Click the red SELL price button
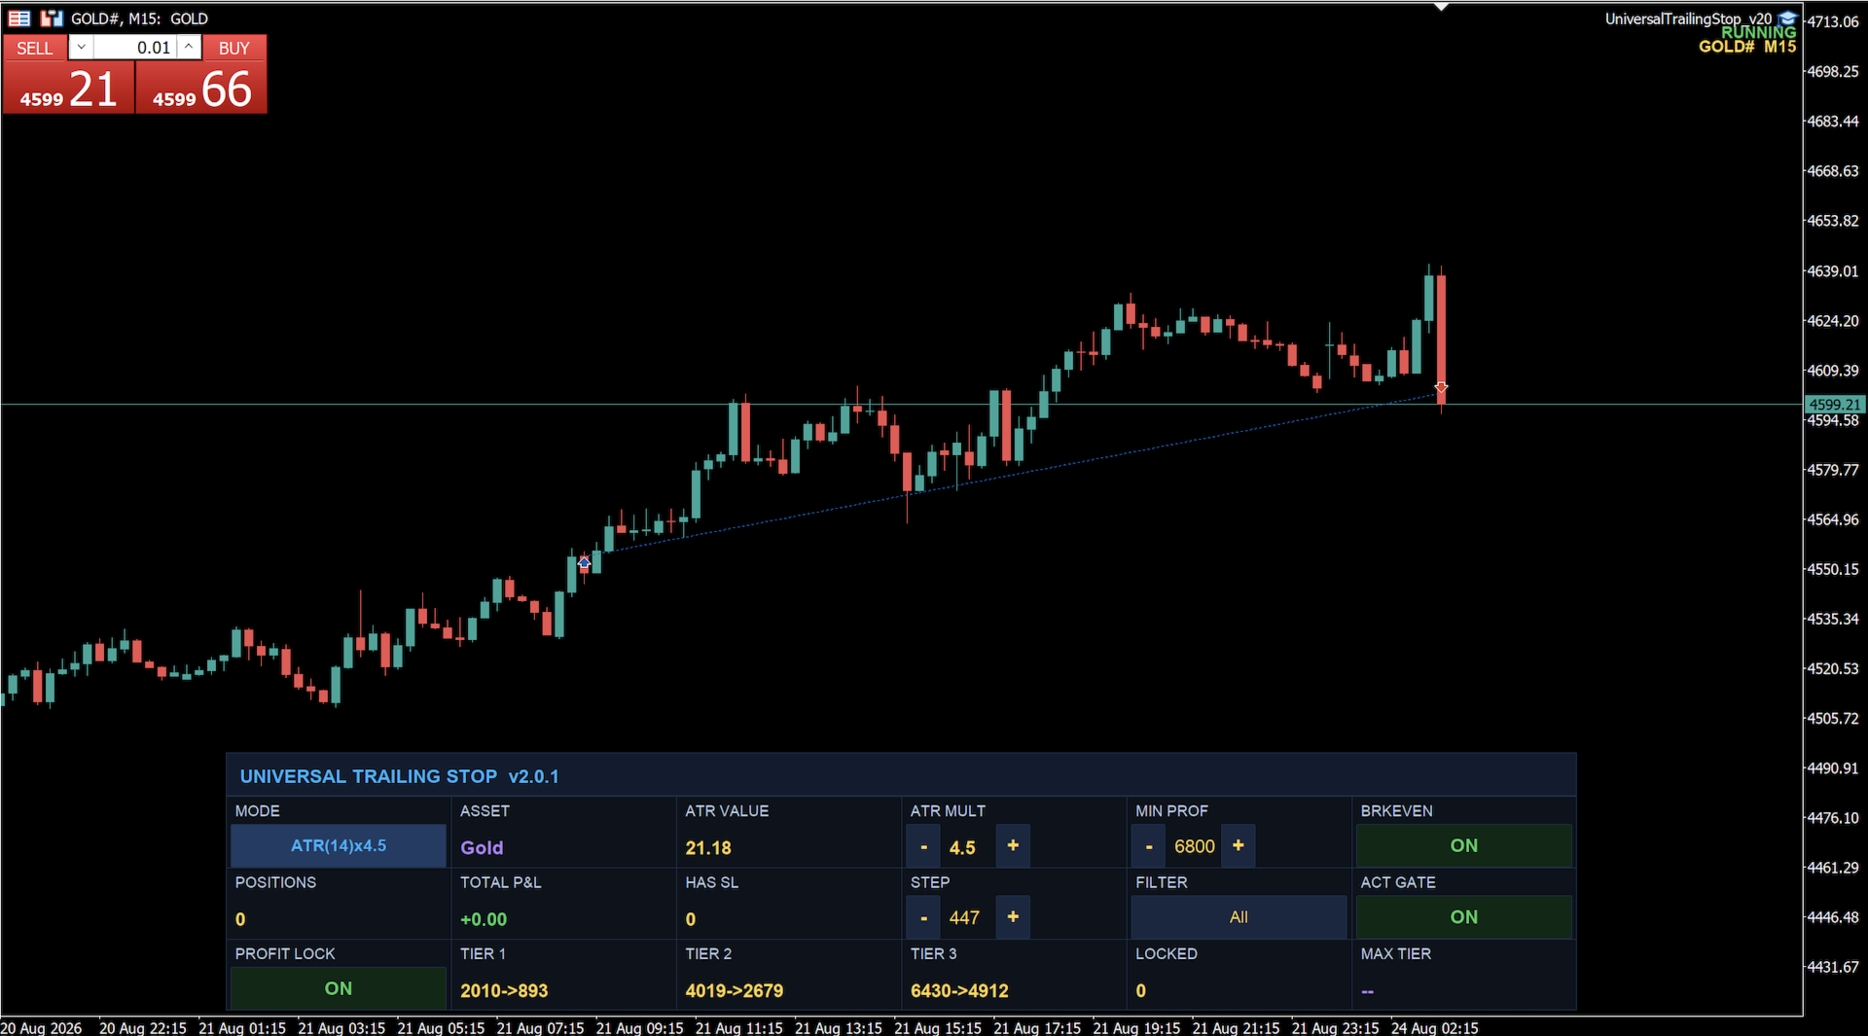 68,88
